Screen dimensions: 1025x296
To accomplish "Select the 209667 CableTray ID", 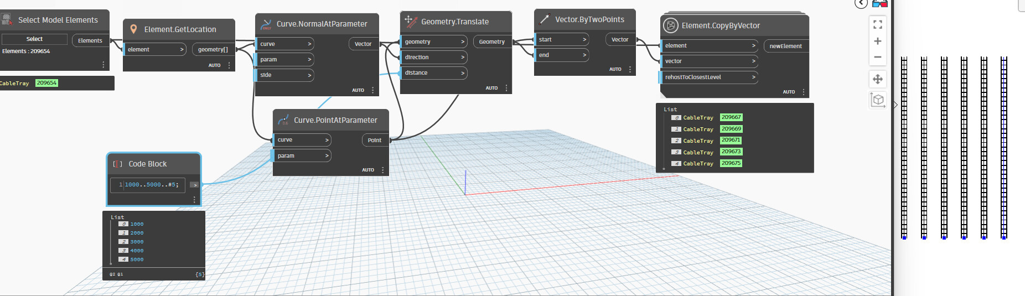I will pos(731,117).
